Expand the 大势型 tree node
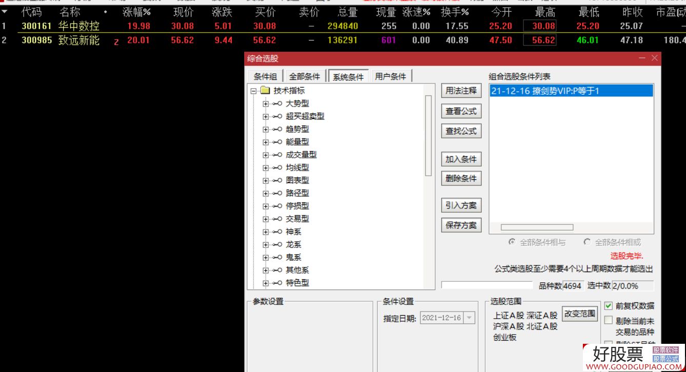 tap(265, 104)
